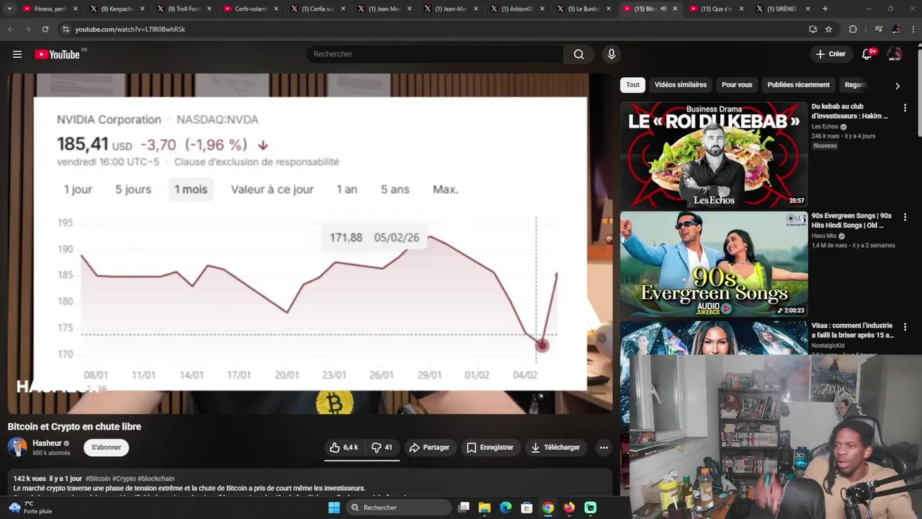
Task: Bookmark this page with the star
Action: pos(828,29)
